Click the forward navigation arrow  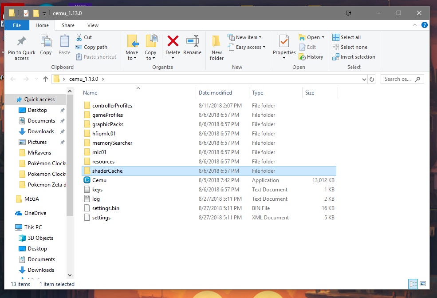26,79
